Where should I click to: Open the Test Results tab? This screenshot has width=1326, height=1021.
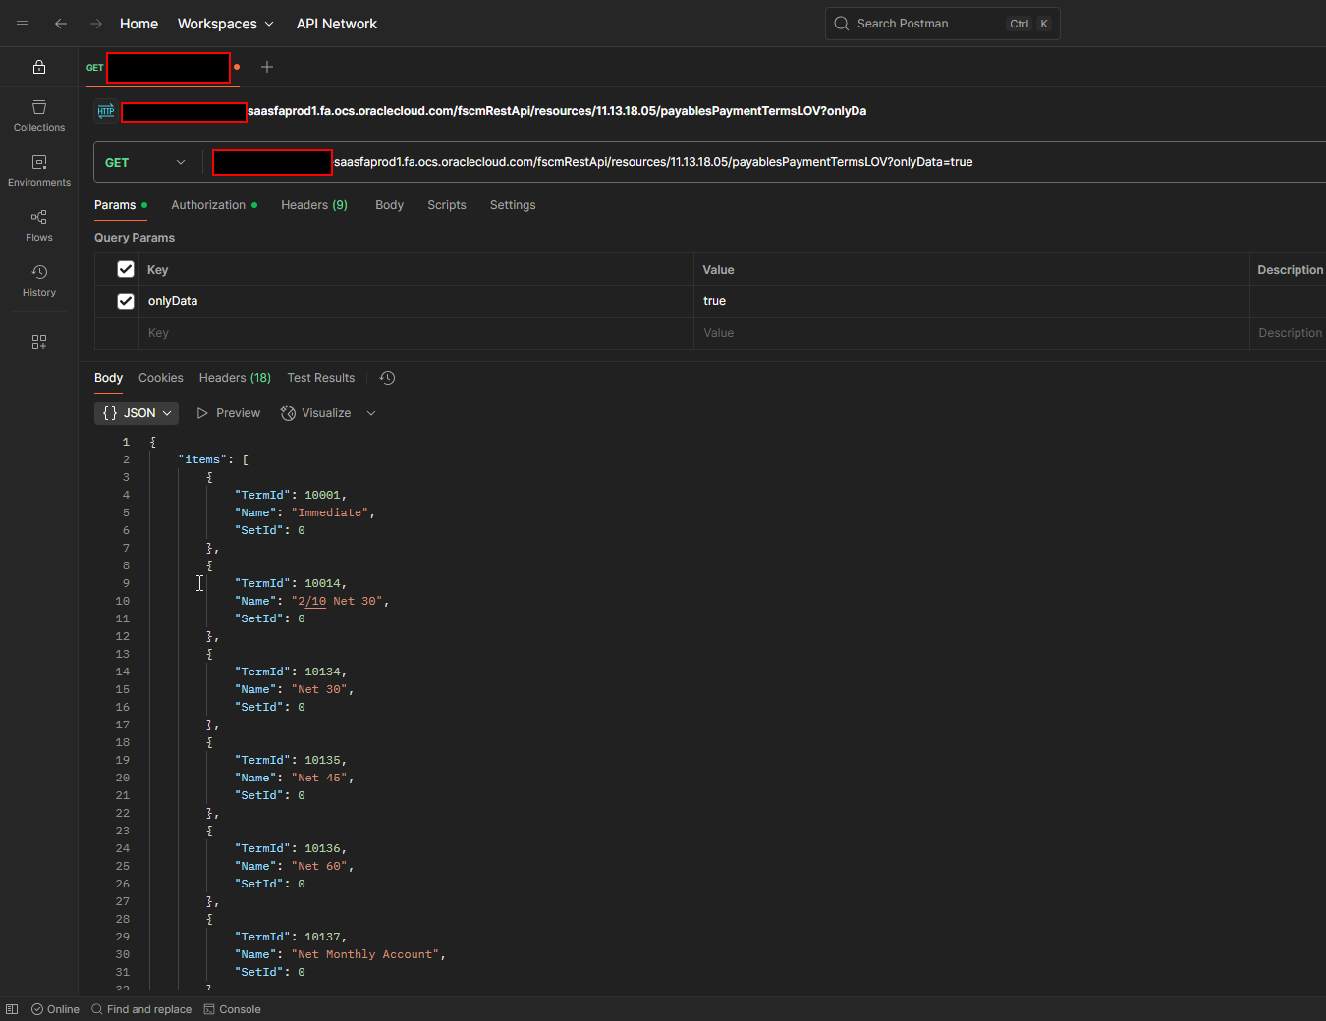[321, 378]
